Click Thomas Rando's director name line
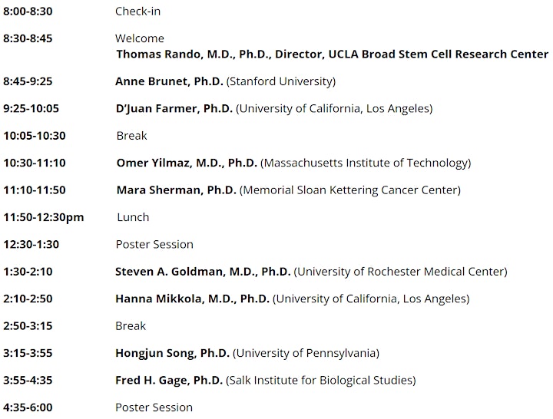The height and width of the screenshot is (419, 553). click(333, 54)
